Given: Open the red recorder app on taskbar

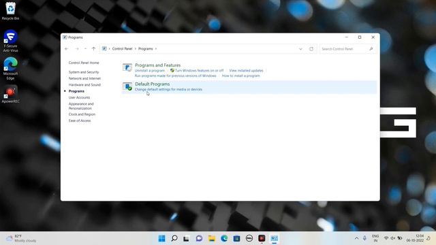Looking at the screenshot, I should (262, 238).
